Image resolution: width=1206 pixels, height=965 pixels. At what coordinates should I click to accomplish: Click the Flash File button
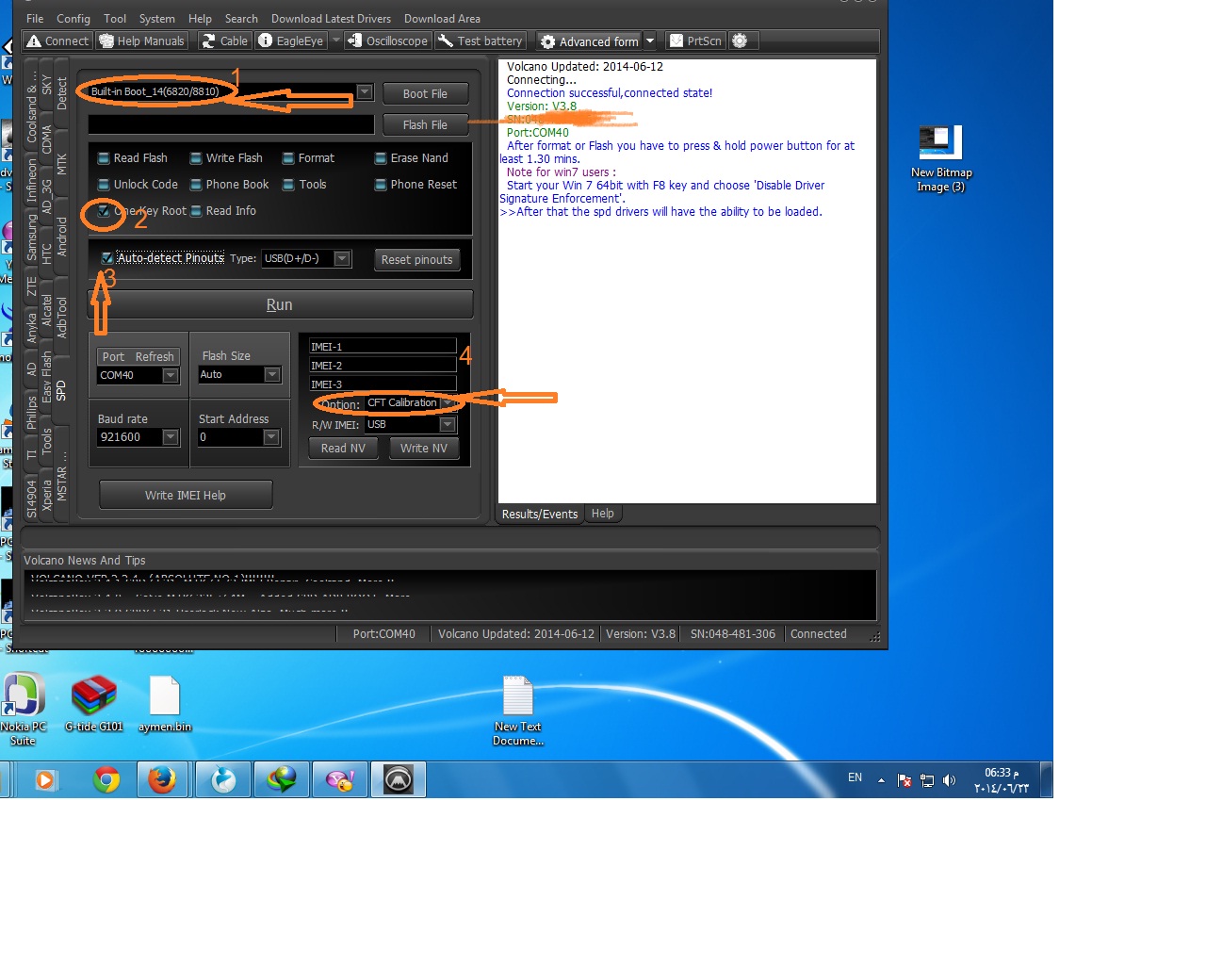[425, 124]
